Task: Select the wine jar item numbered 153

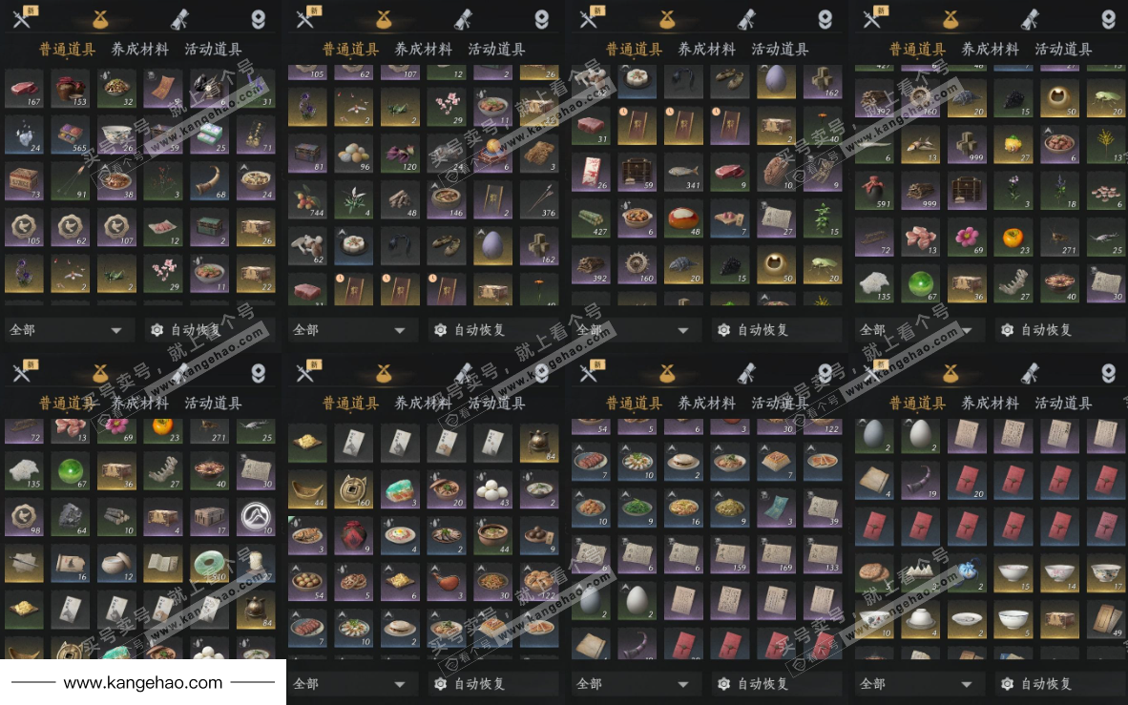Action: (70, 89)
